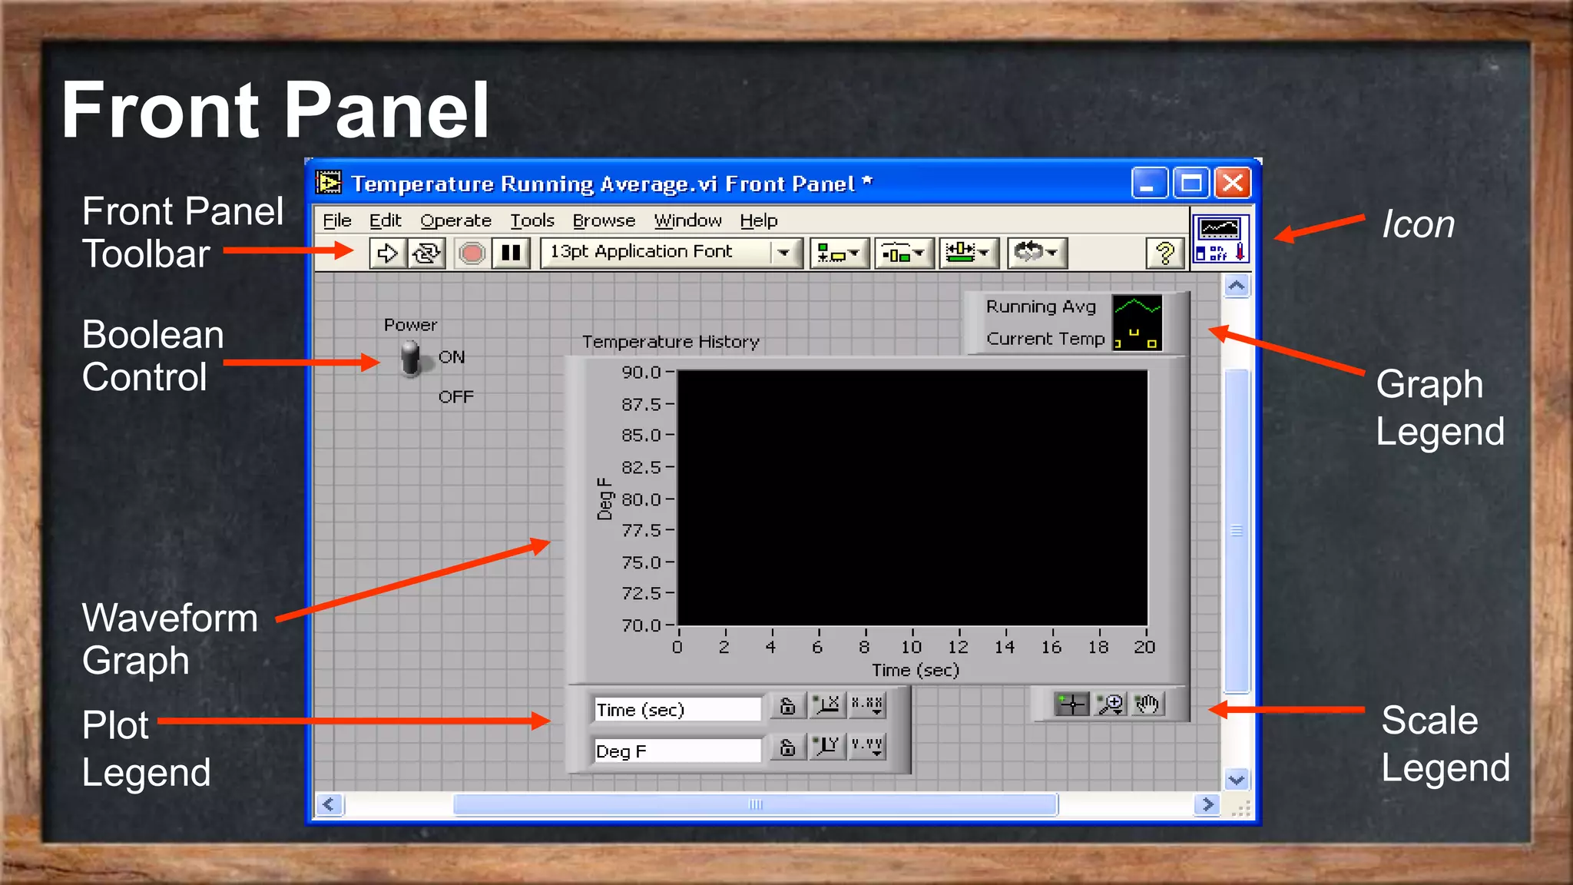Click the Deg F vertical axis label
Screen dimensions: 1573x885
pyautogui.click(x=605, y=499)
